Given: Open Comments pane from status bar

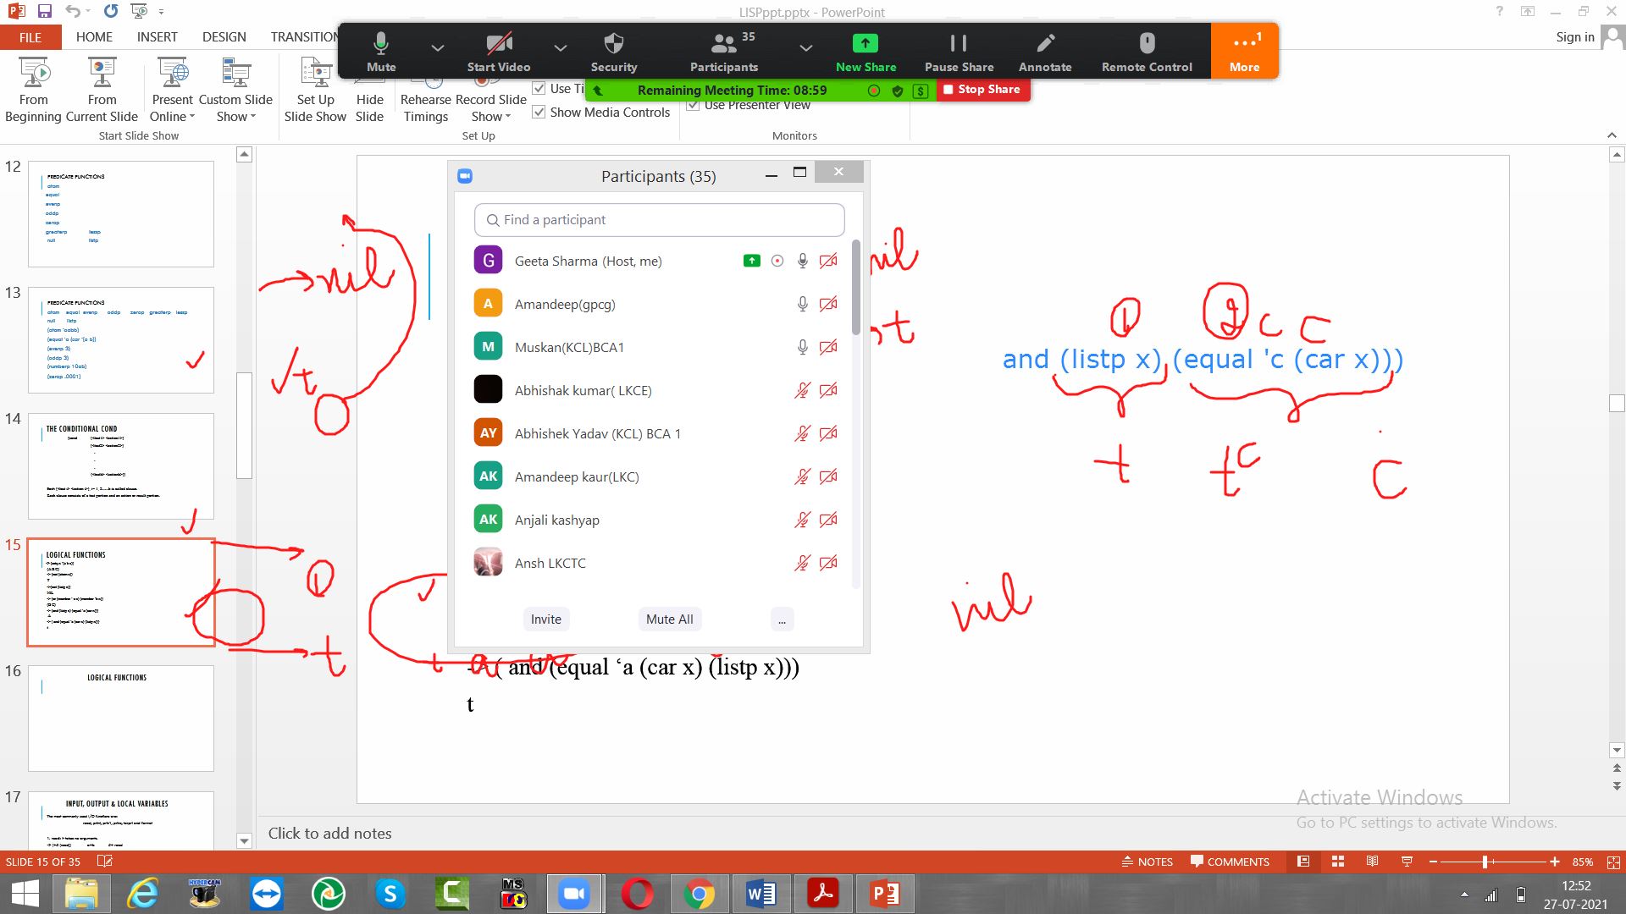Looking at the screenshot, I should click(x=1230, y=862).
